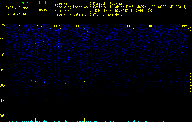The image size is (192, 122).
Task: Click time marker 1318
Action: [x=148, y=26]
